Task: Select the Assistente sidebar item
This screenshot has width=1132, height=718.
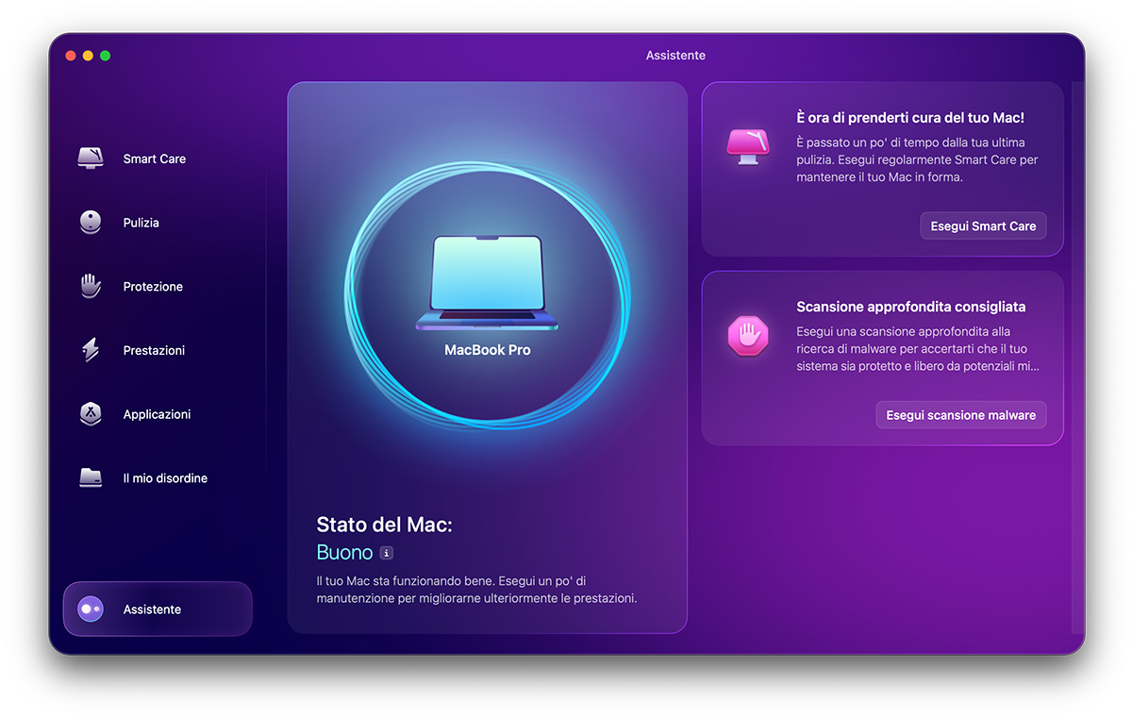Action: (x=158, y=609)
